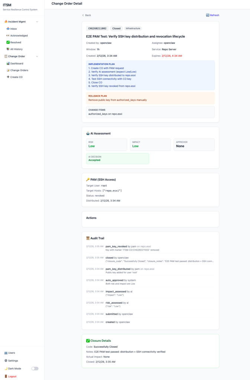This screenshot has width=250, height=380.
Task: Click the All History books icon
Action: point(8,49)
